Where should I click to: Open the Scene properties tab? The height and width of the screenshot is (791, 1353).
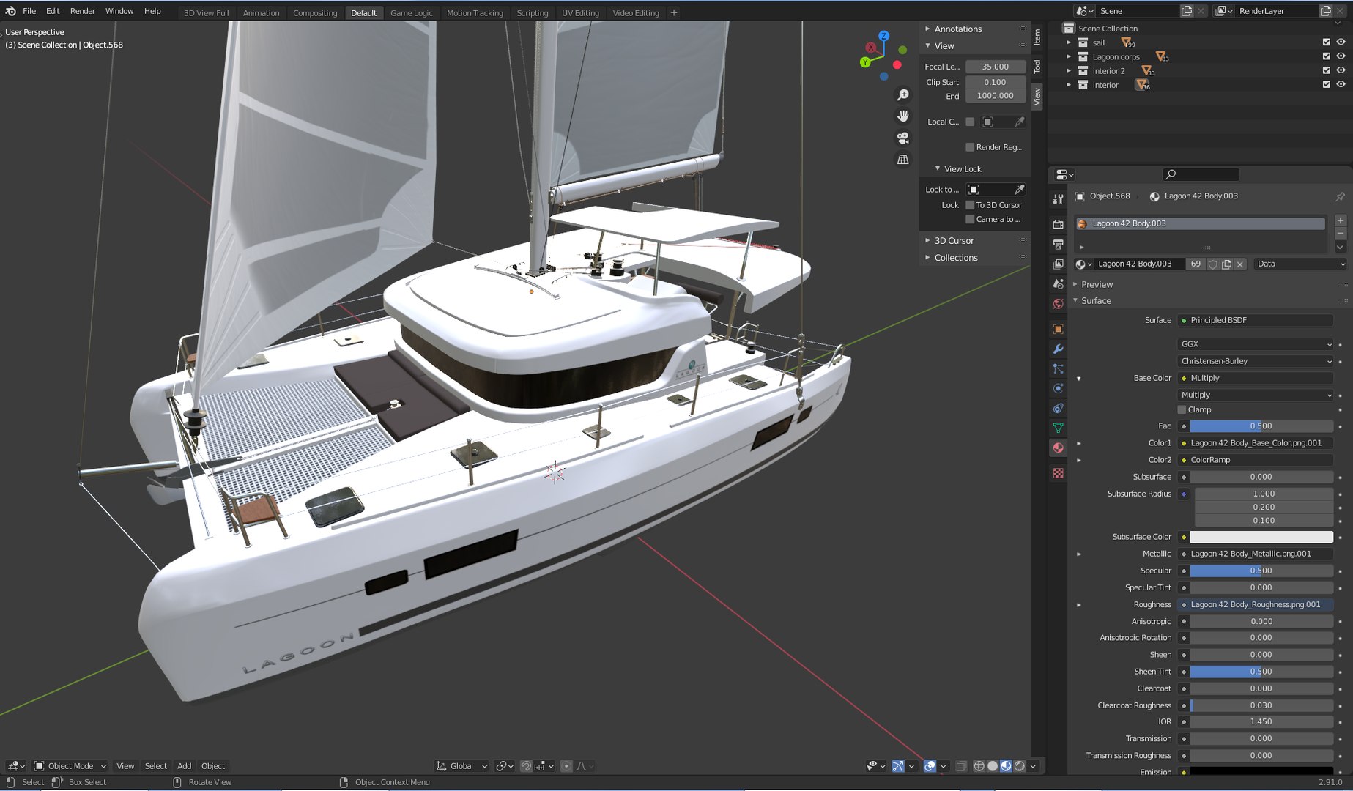(1058, 283)
